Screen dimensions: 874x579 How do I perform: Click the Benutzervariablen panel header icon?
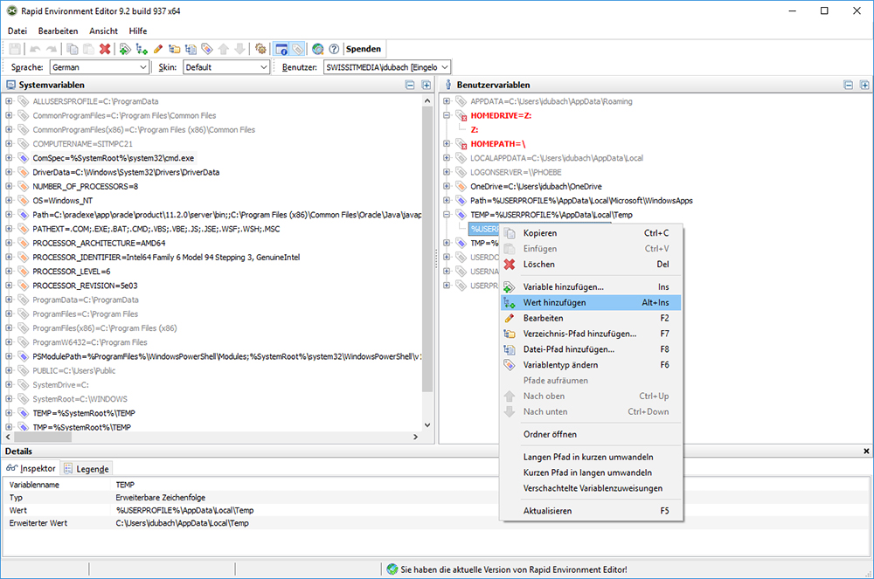(x=448, y=86)
